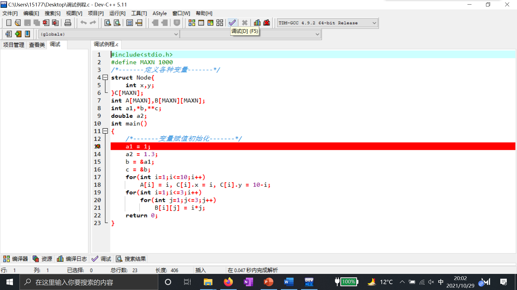The image size is (517, 290).
Task: Click line number 17 in the gutter
Action: [x=97, y=177]
